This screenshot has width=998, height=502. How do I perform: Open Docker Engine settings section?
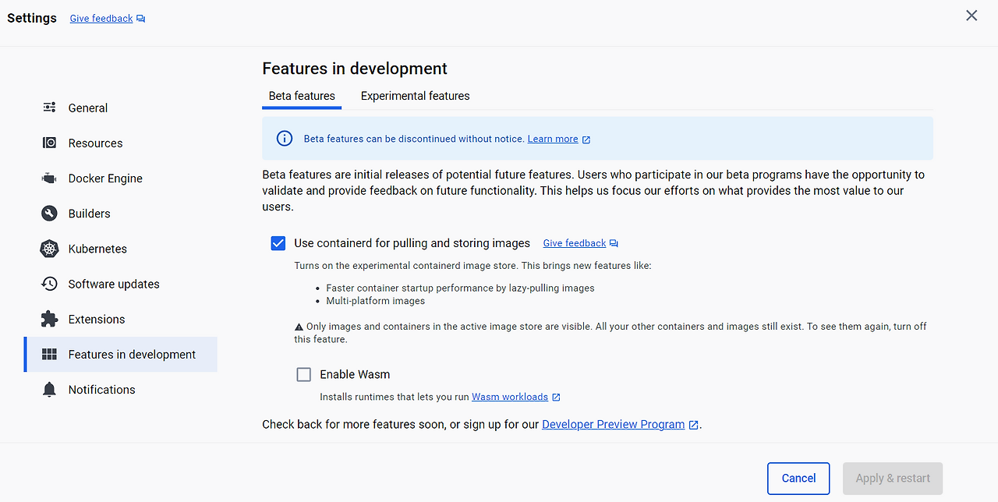[121, 179]
